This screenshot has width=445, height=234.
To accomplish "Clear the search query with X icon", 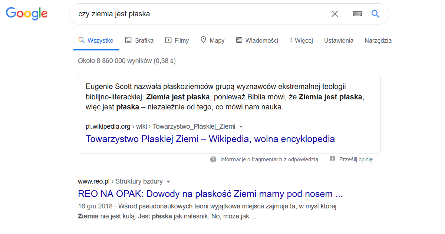I will (334, 14).
